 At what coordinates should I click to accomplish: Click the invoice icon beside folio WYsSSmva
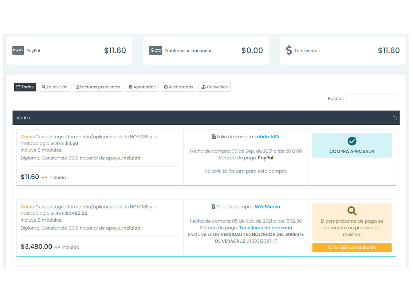[213, 207]
